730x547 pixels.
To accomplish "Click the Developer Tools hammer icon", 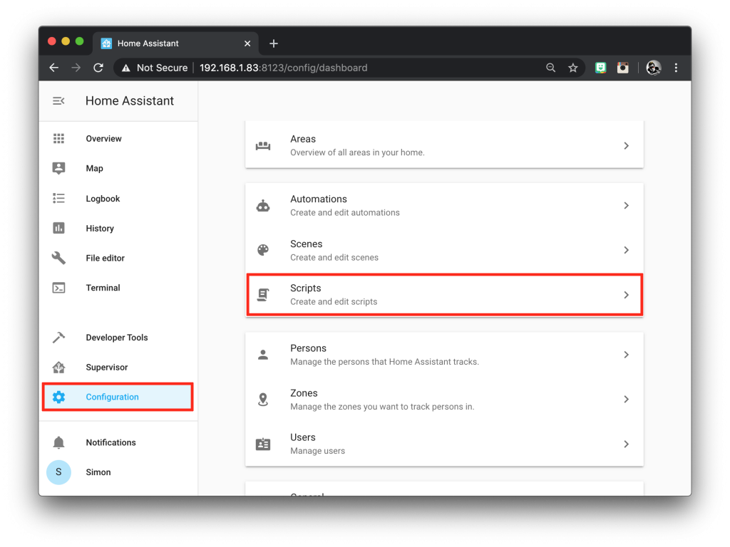I will pos(58,337).
